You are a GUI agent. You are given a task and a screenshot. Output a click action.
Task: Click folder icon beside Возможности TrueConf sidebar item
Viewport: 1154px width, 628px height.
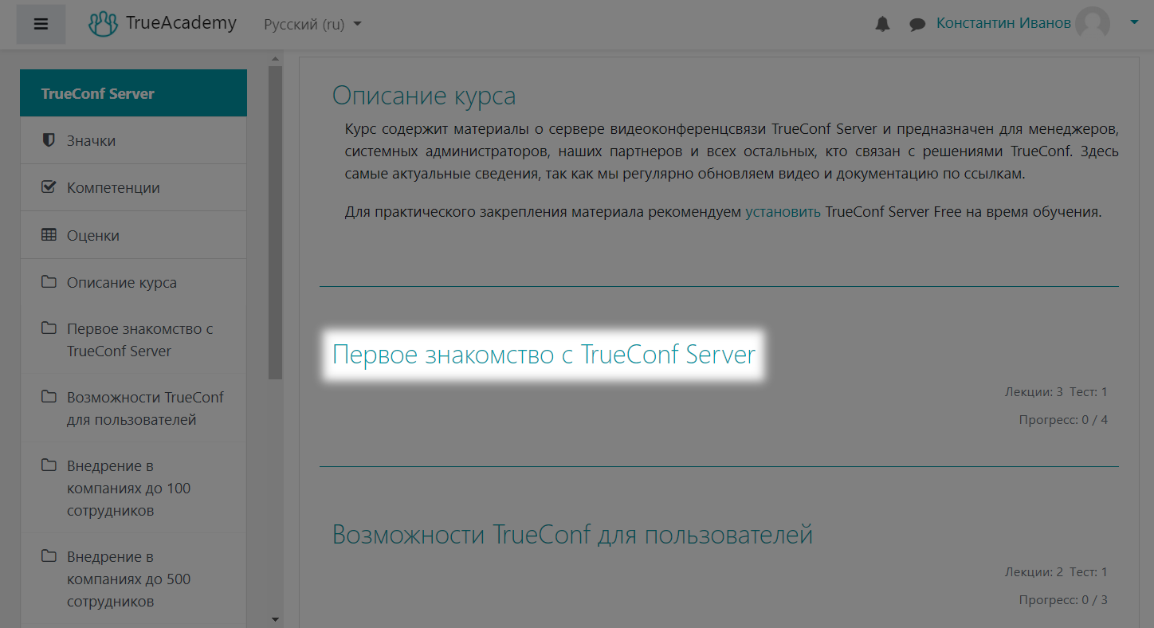tap(49, 397)
